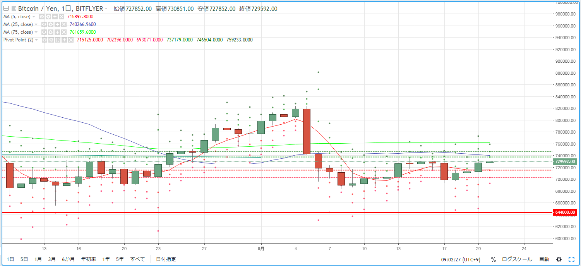Screen dimensions: 581x266
Task: Select the thick red horizontal line at 644000
Action: click(277, 212)
